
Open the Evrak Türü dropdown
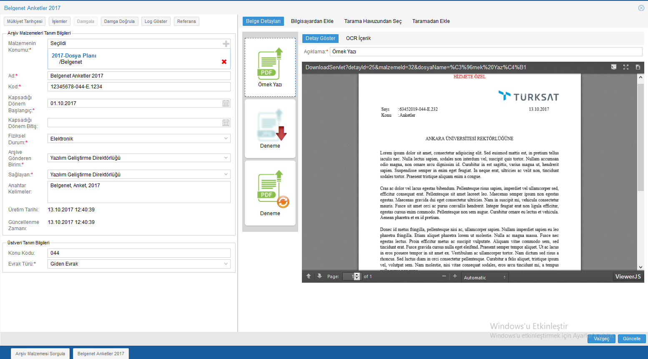click(x=226, y=264)
